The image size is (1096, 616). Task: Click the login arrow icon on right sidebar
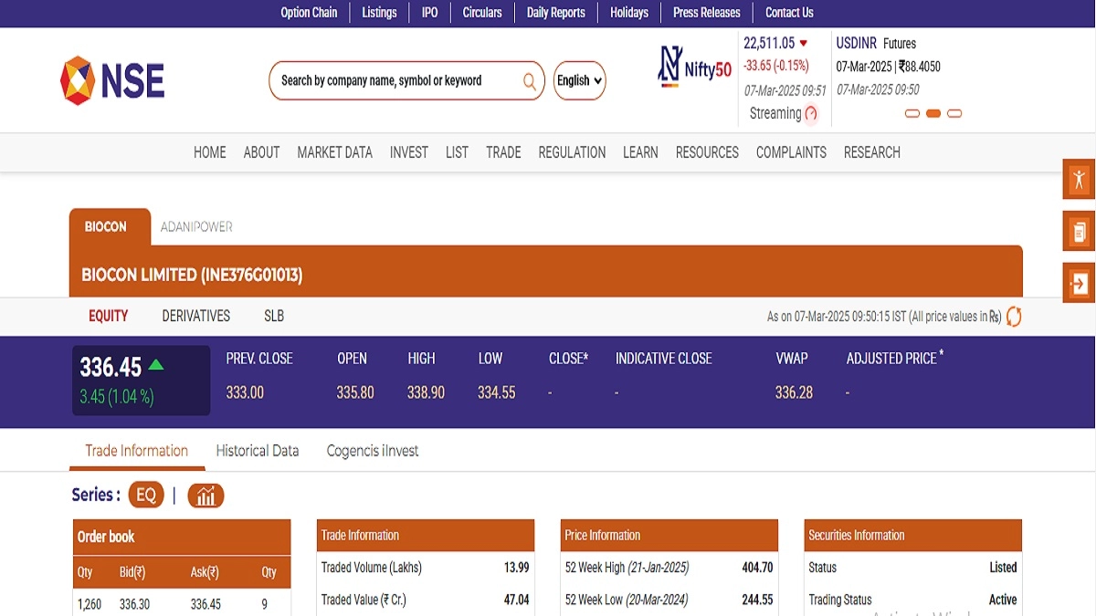tap(1079, 283)
